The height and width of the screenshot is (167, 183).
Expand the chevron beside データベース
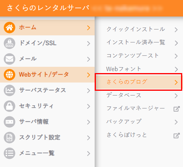click(176, 96)
